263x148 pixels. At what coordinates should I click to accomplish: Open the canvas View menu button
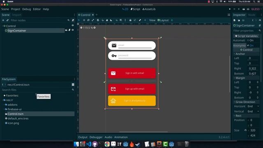click(x=152, y=20)
